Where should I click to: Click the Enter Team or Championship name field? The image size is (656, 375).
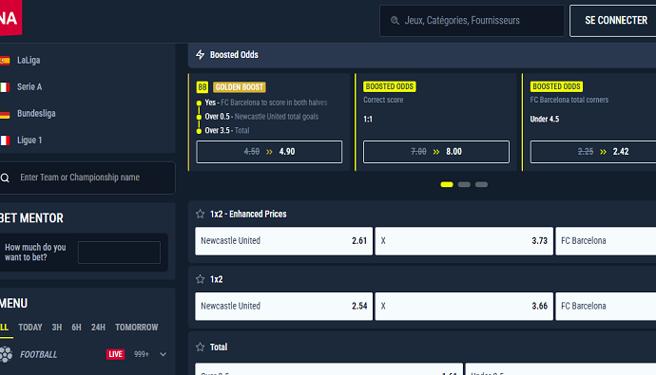coord(87,178)
